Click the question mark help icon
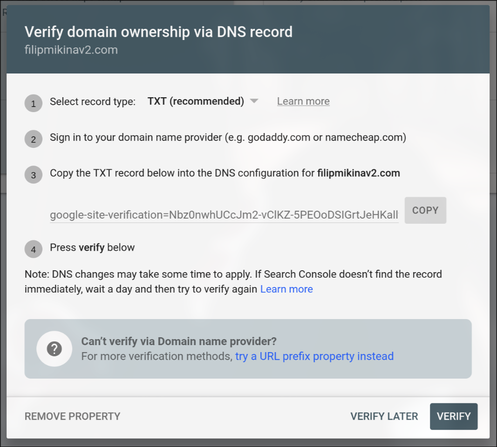 point(54,348)
